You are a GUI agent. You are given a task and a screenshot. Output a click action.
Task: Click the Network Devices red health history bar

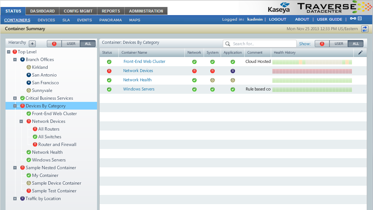point(312,71)
